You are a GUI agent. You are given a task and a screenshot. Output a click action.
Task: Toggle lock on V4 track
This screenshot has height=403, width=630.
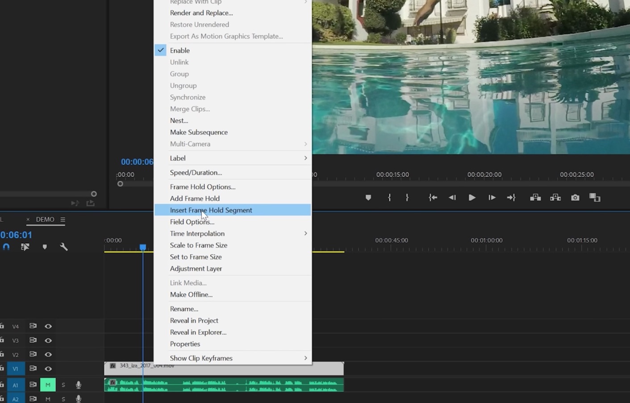tap(2, 326)
